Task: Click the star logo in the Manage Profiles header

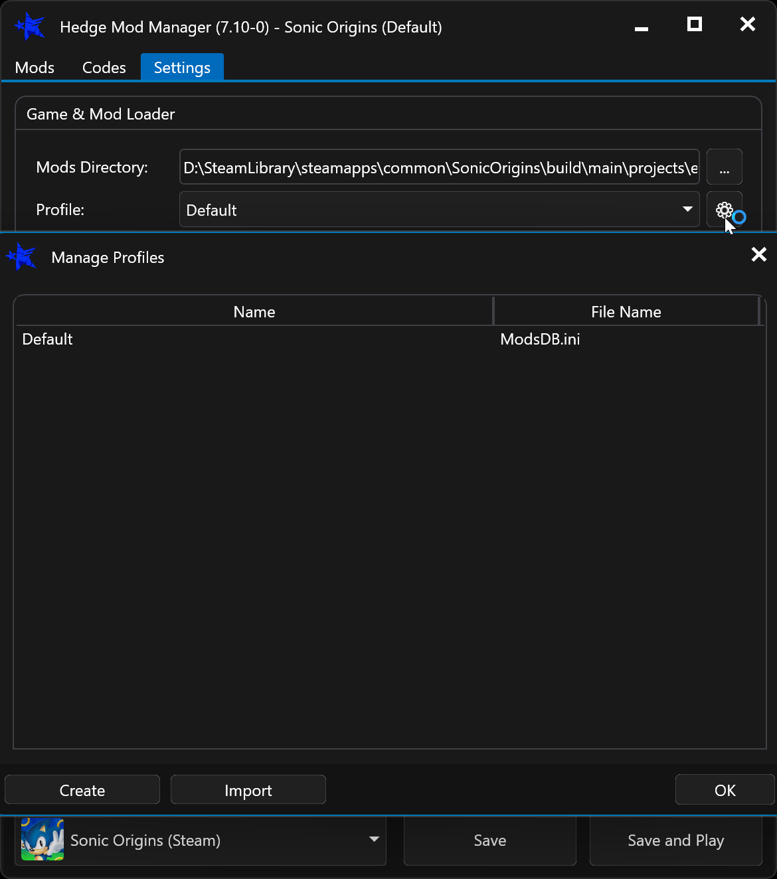Action: (x=21, y=257)
